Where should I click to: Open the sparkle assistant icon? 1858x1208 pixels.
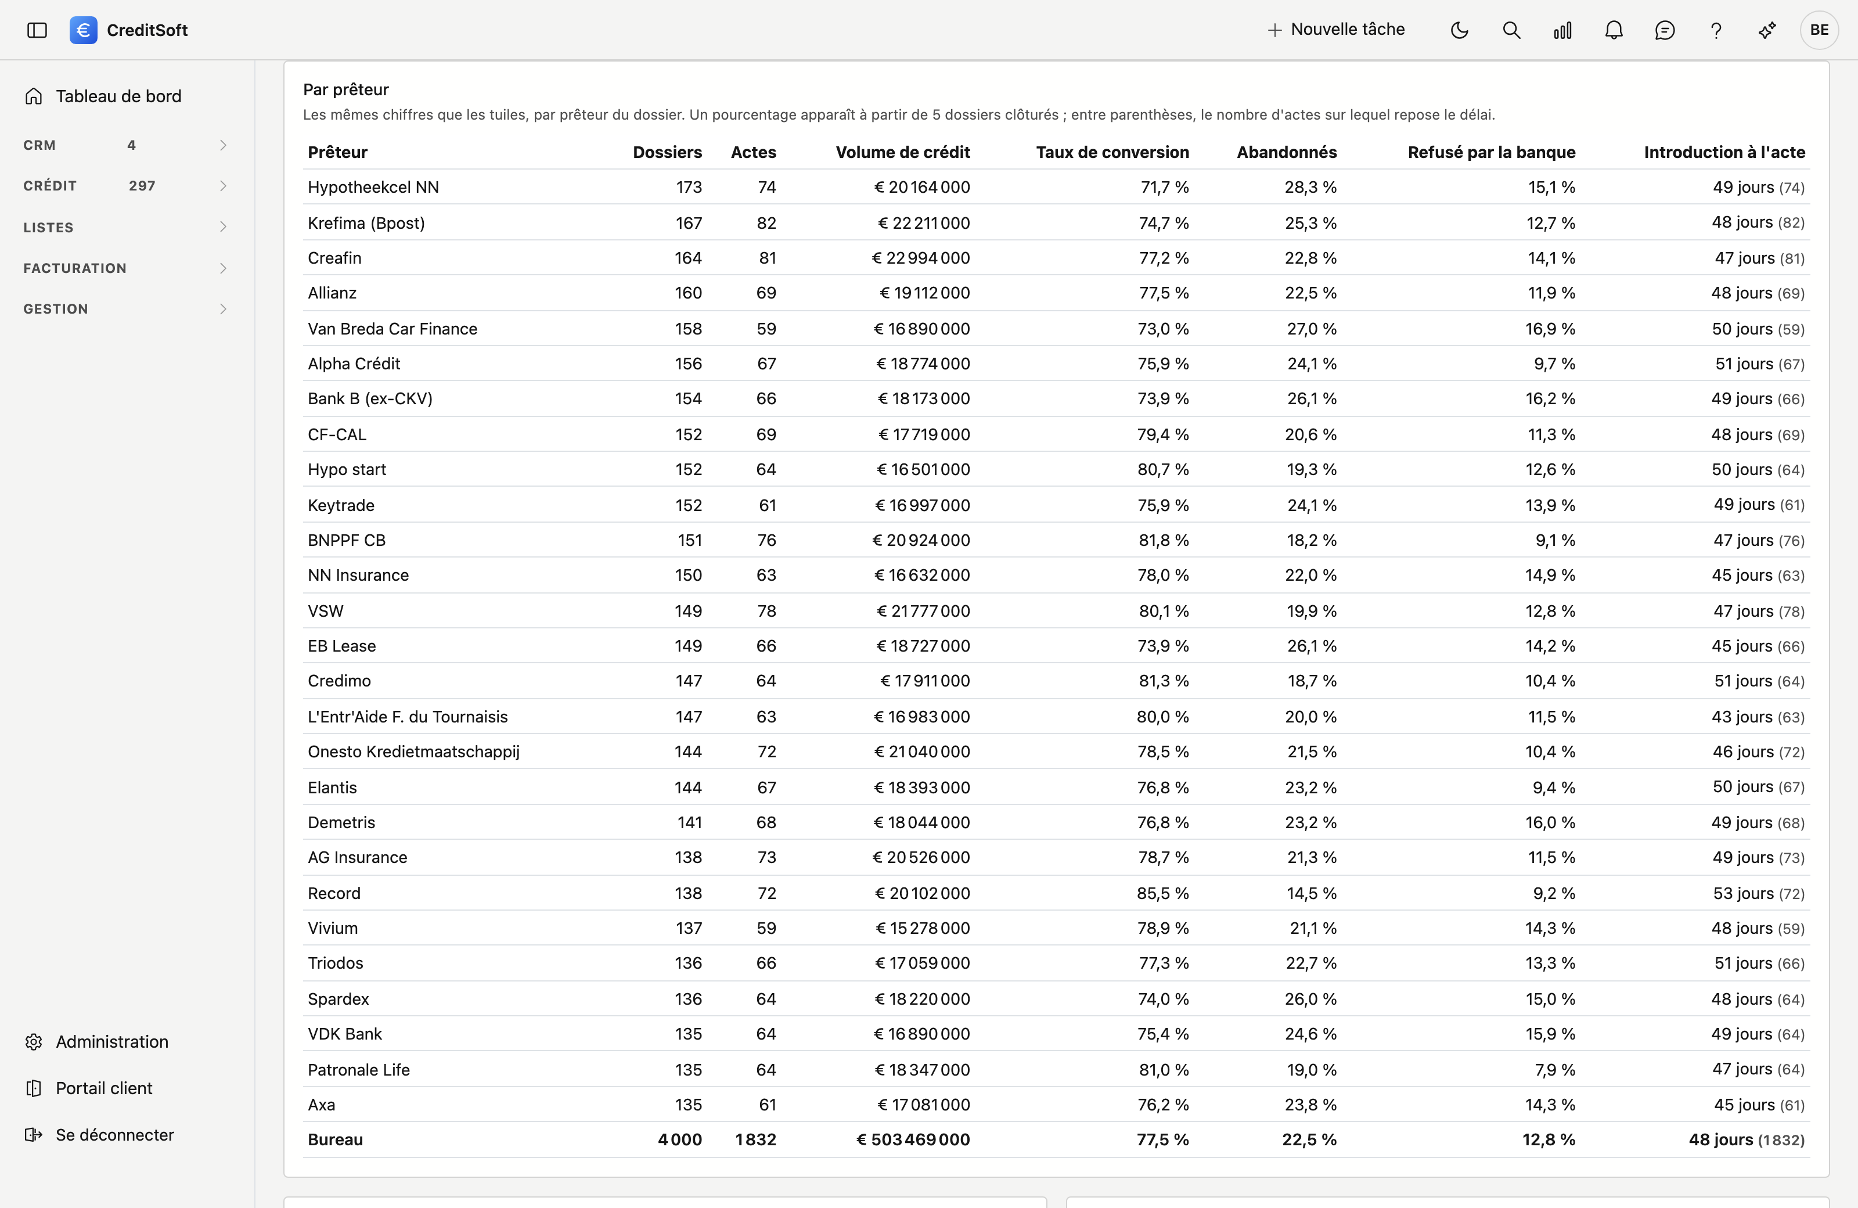coord(1767,30)
